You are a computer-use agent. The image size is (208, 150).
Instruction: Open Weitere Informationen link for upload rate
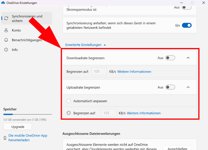click(x=144, y=113)
